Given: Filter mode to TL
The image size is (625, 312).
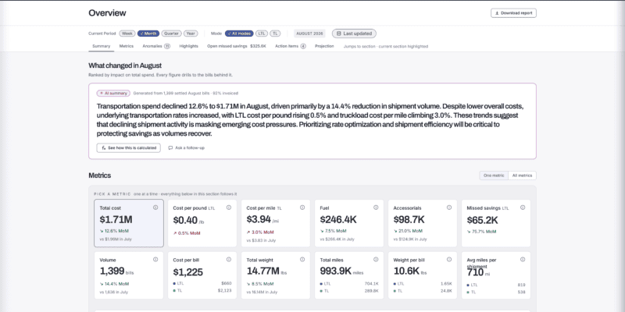Looking at the screenshot, I should click(275, 34).
